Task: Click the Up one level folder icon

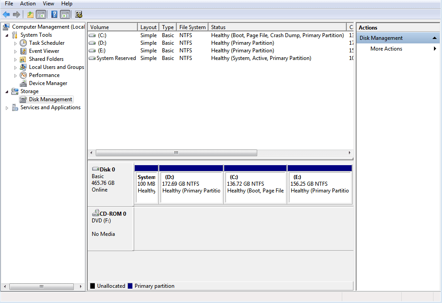Action: click(x=30, y=14)
